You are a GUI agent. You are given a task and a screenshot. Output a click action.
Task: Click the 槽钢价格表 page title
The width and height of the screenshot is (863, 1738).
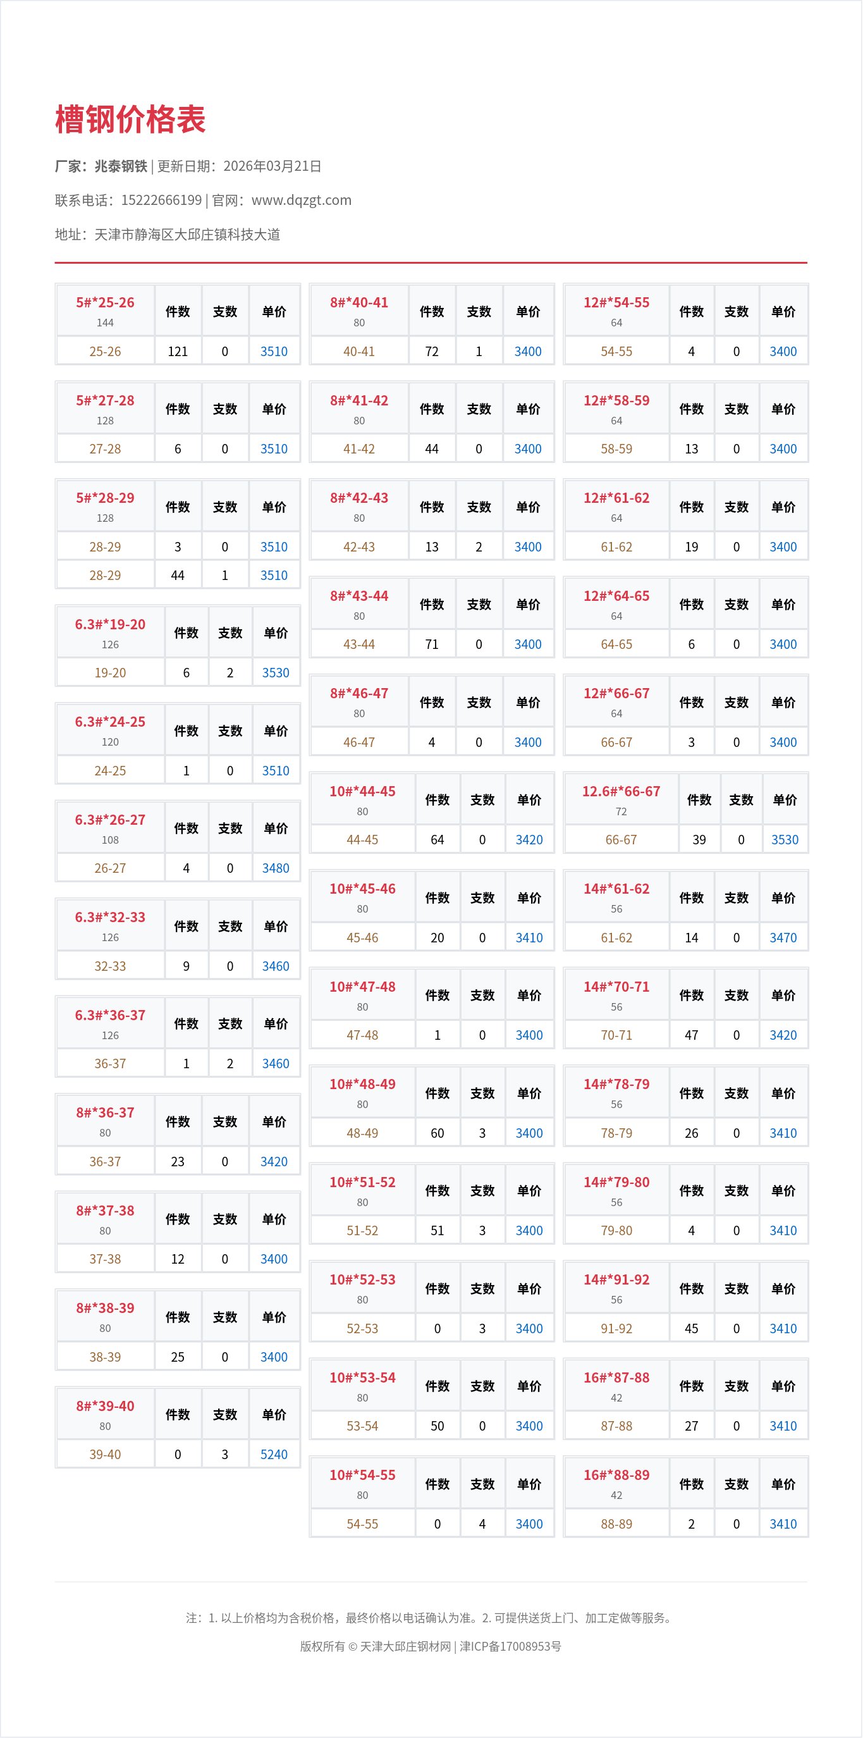(x=130, y=120)
